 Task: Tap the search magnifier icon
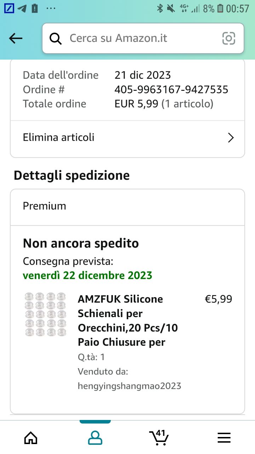56,38
